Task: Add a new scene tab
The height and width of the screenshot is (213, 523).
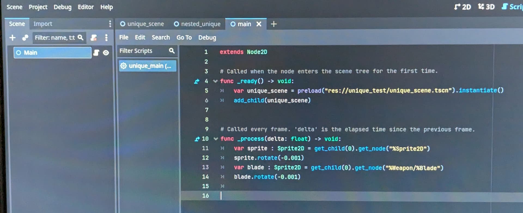Action: click(274, 24)
